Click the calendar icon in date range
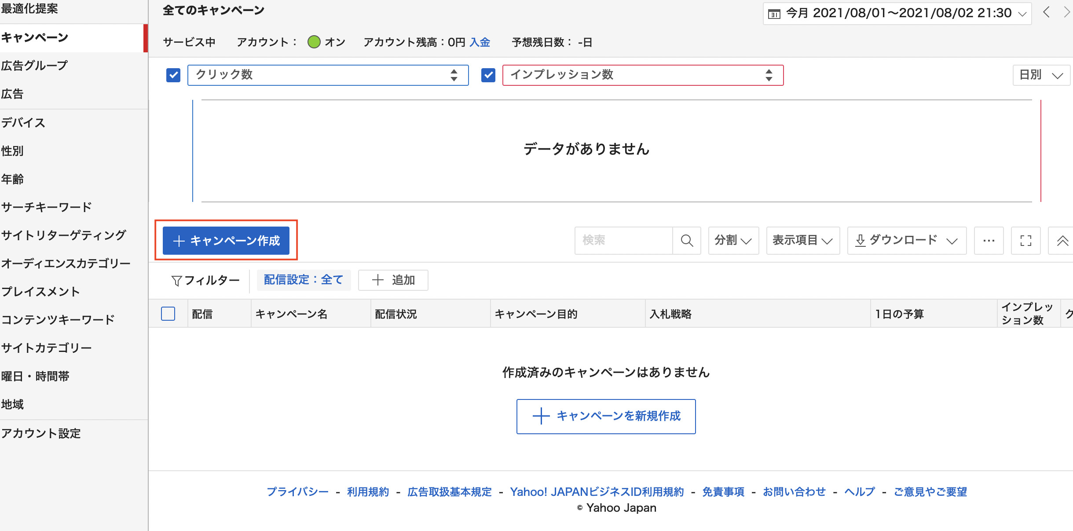This screenshot has height=531, width=1073. pyautogui.click(x=774, y=14)
